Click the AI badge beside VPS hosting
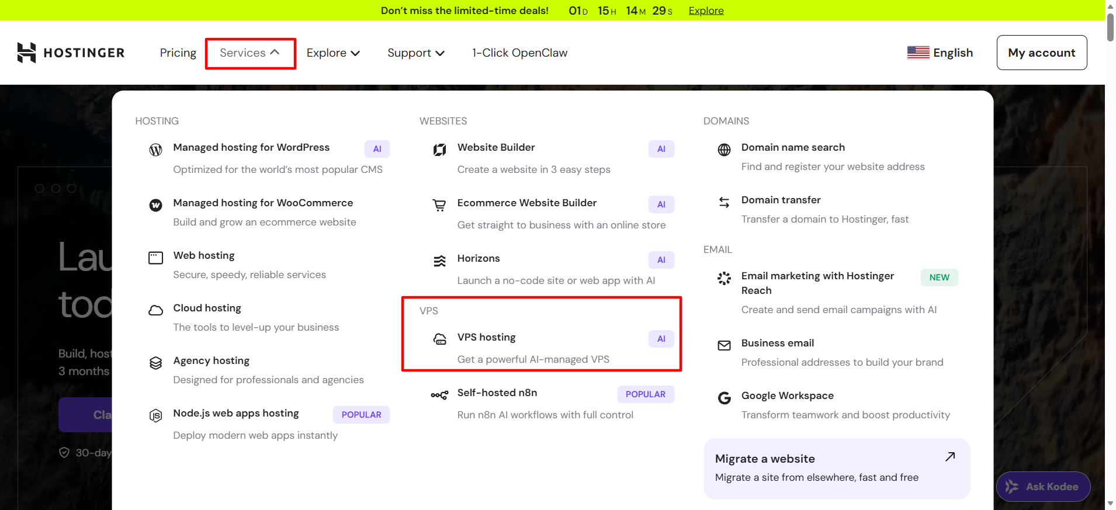The width and height of the screenshot is (1116, 510). point(661,339)
